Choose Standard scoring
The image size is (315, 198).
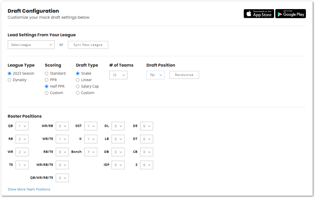(x=47, y=73)
